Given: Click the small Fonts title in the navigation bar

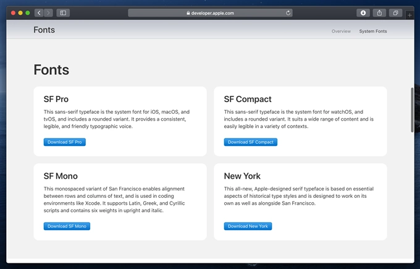Looking at the screenshot, I should (44, 30).
